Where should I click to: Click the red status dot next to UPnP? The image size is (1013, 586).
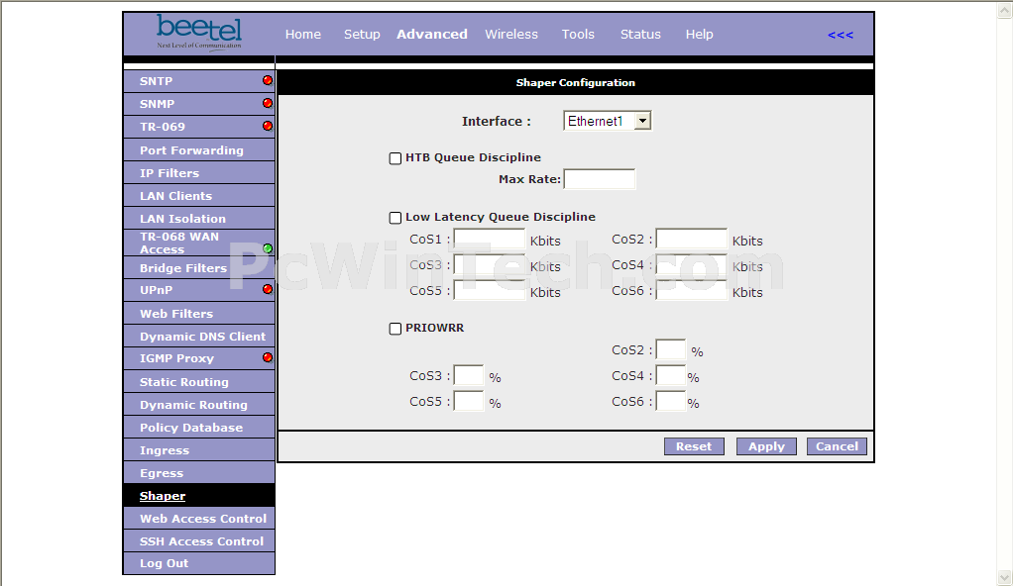(268, 289)
